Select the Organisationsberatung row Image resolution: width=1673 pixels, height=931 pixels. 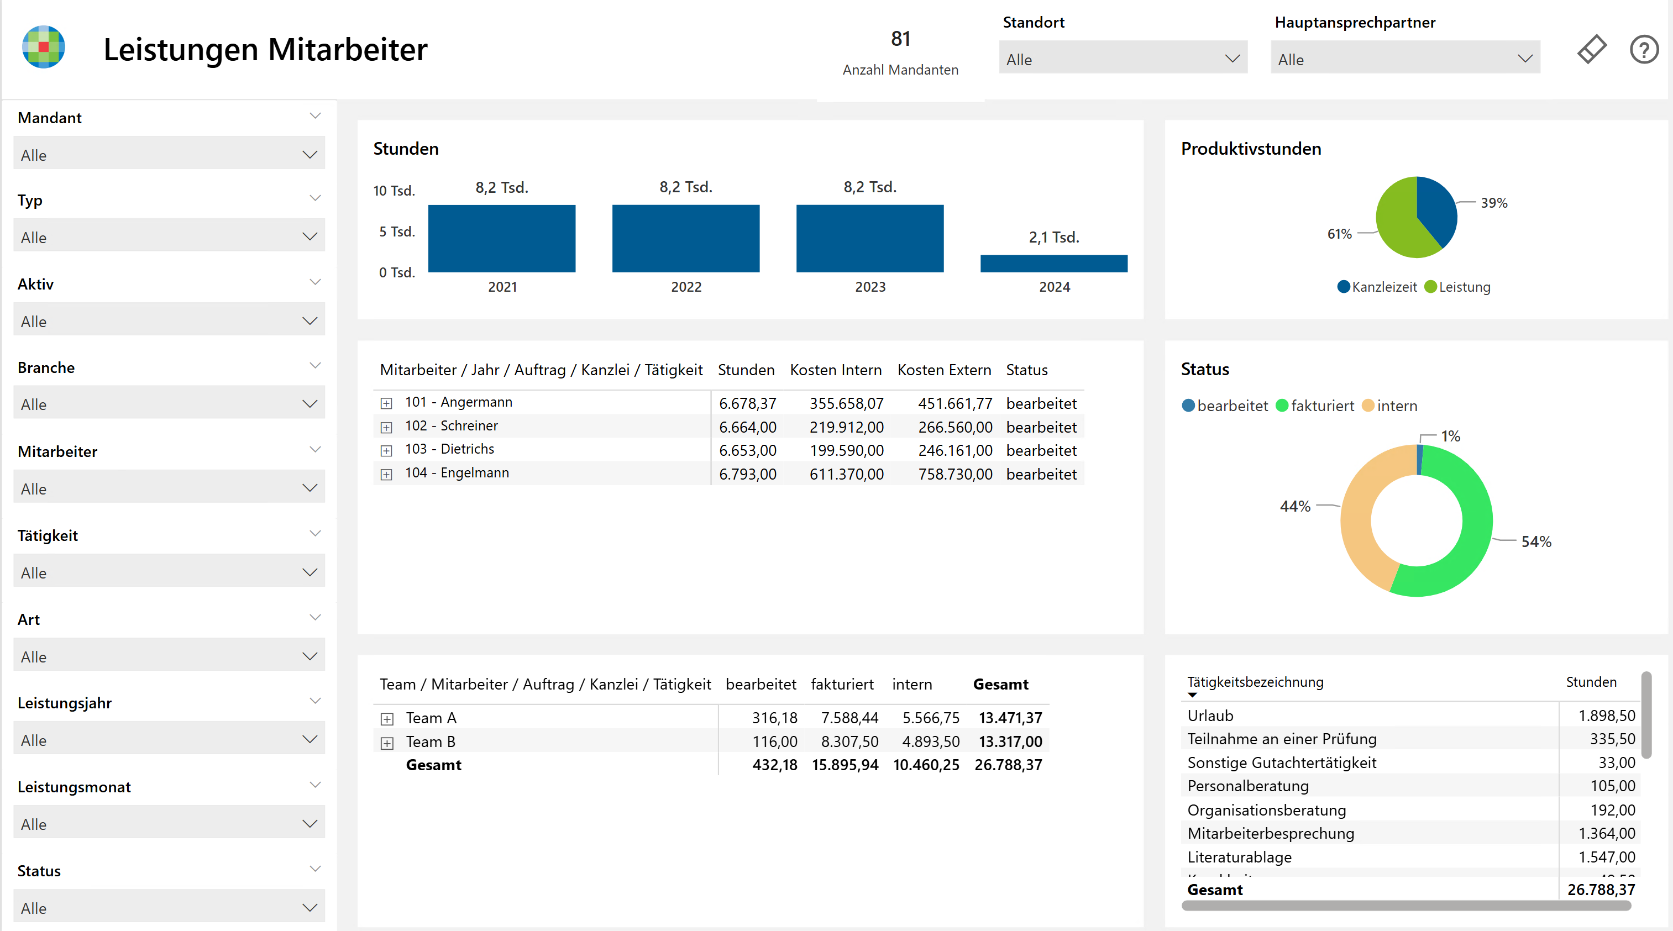point(1411,810)
